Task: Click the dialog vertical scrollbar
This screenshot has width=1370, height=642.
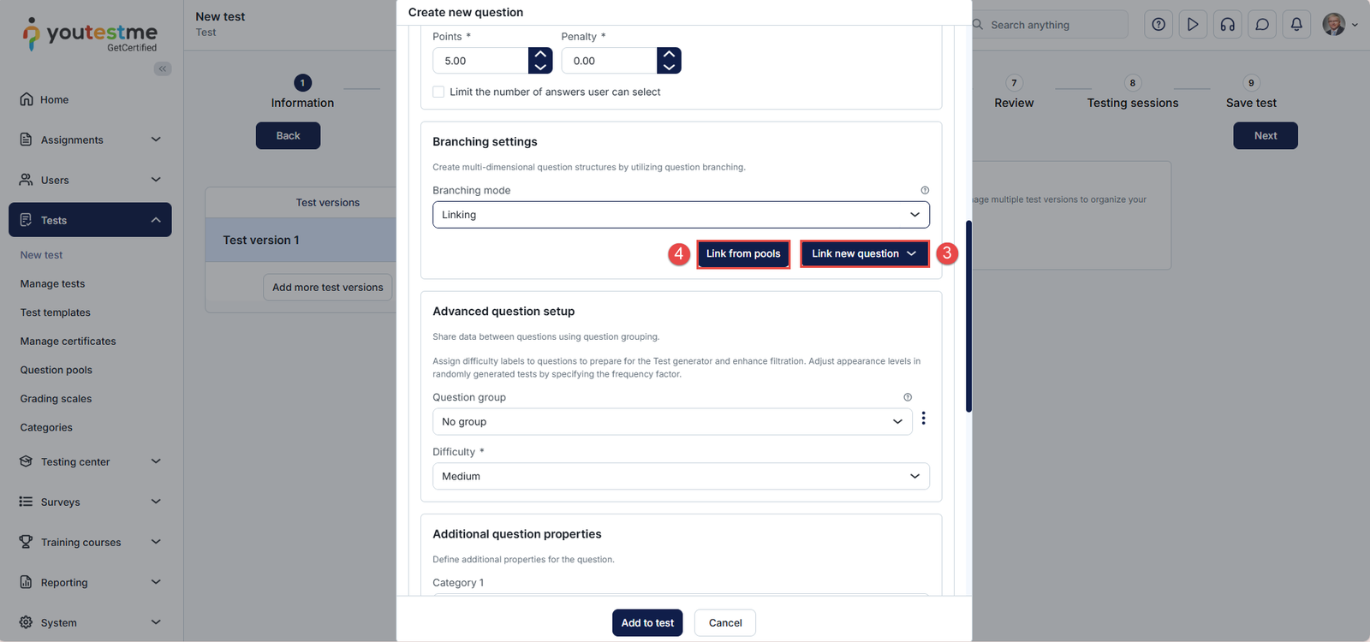Action: point(968,317)
